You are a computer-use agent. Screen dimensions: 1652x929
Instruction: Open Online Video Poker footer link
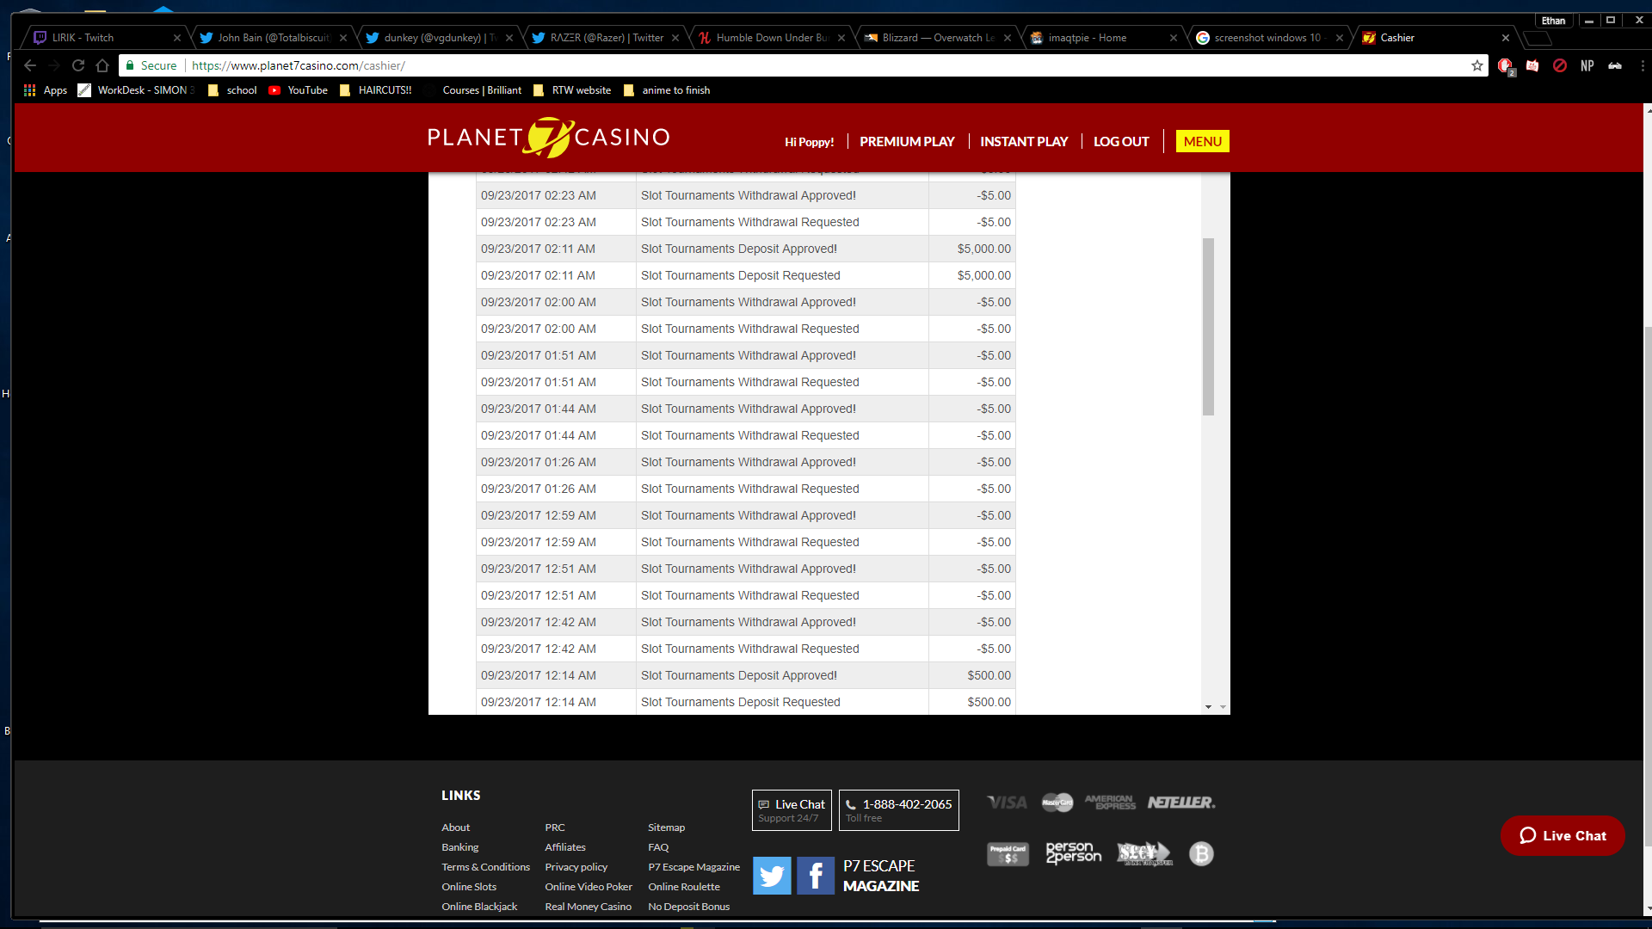(589, 887)
